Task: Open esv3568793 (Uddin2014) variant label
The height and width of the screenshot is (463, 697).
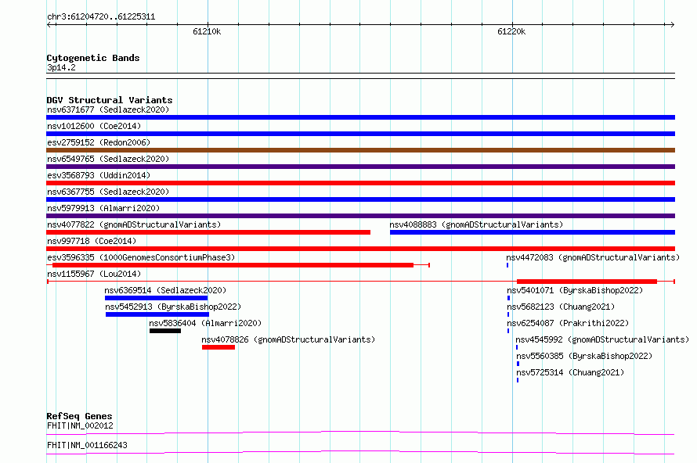Action: click(x=99, y=175)
